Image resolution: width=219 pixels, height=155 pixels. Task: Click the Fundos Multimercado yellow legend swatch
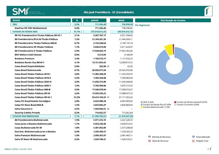click(142, 107)
